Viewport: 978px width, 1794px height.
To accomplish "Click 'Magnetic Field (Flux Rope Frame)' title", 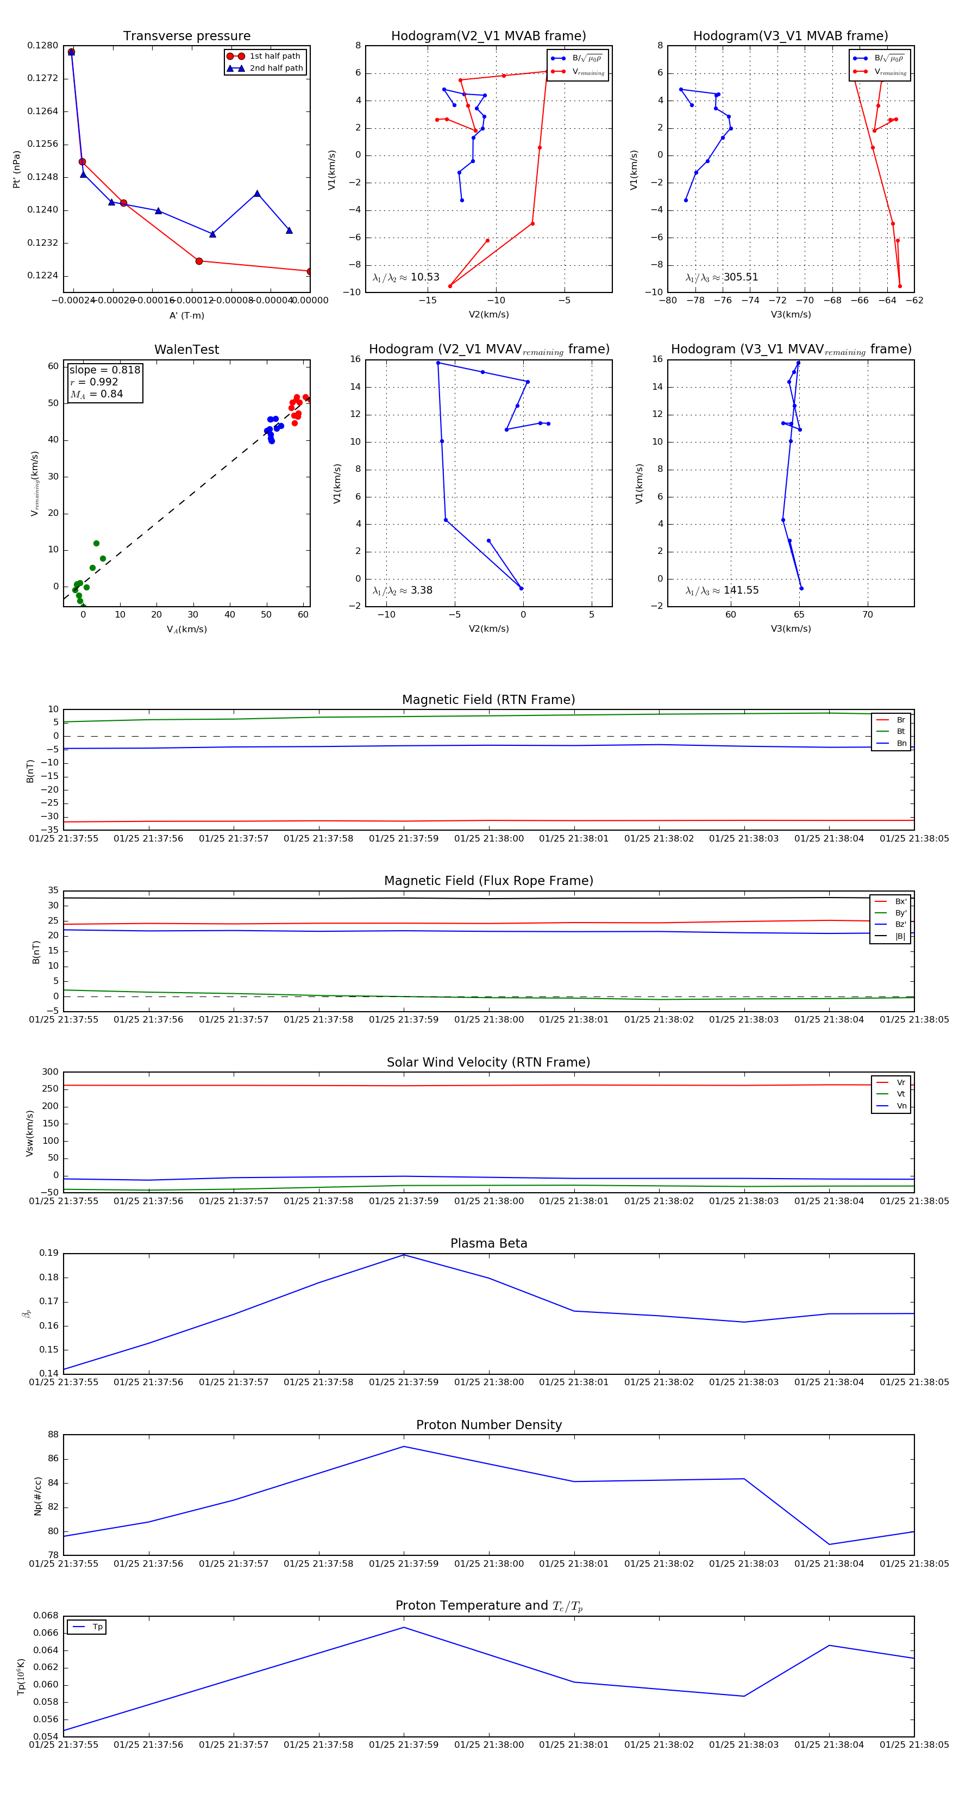I will (488, 881).
